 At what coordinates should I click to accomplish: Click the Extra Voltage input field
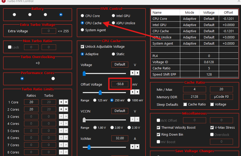tap(49, 31)
